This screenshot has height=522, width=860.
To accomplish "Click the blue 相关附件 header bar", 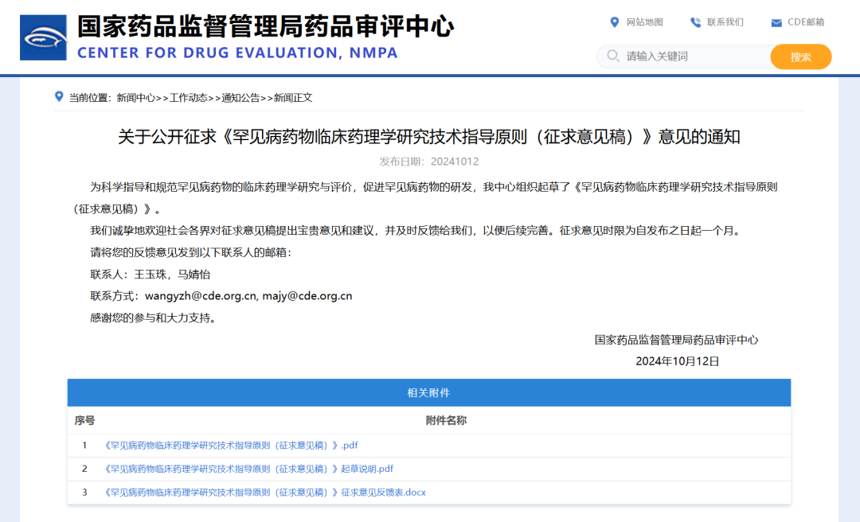I will tap(429, 392).
